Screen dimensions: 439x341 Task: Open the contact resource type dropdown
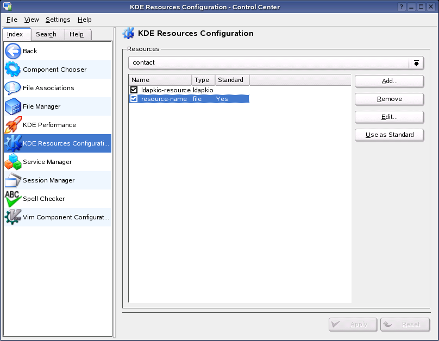pyautogui.click(x=276, y=62)
